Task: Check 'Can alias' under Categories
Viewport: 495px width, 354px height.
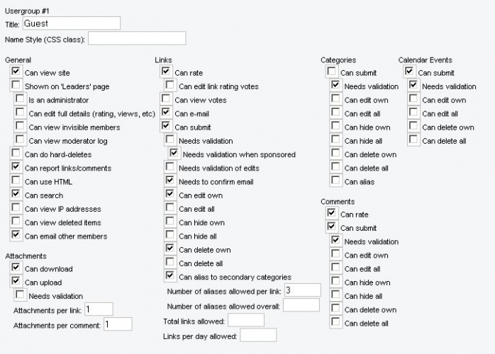Action: [335, 181]
